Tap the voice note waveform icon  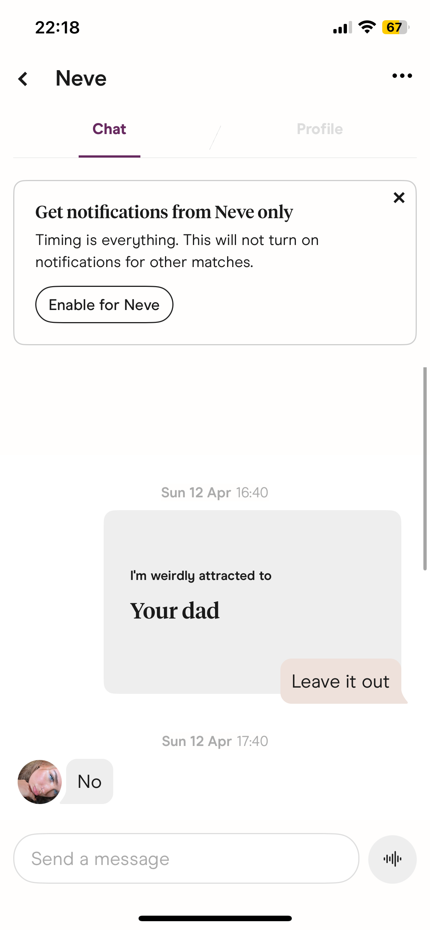392,859
